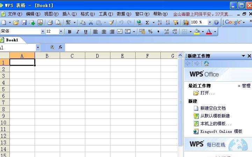Open Help question mark icon
Viewport: 252px width, 157px height.
point(216,22)
